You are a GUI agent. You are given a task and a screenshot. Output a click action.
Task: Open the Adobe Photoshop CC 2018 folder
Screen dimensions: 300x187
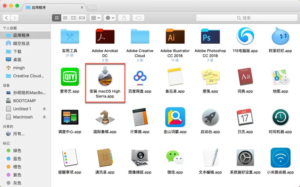point(210,36)
